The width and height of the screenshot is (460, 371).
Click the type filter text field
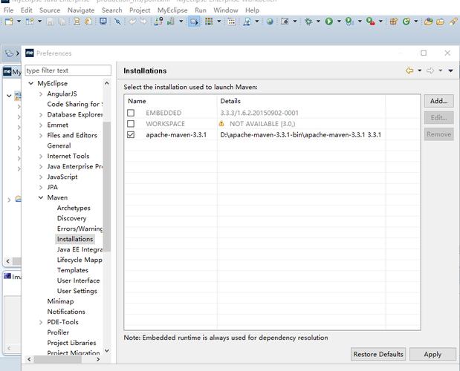(68, 70)
